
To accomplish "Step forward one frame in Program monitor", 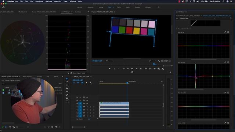I will 136,69.
